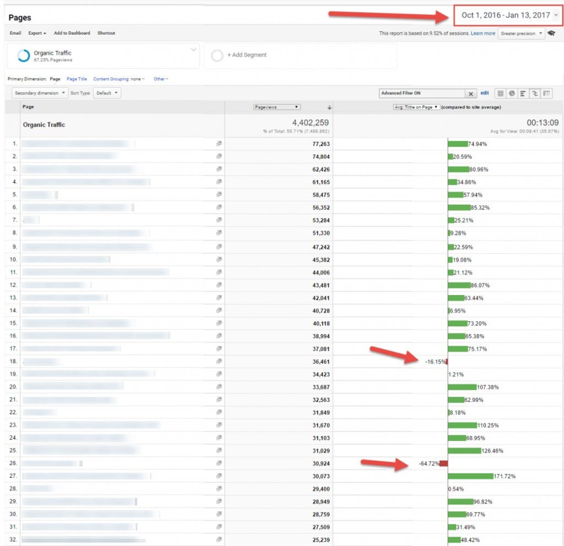Image resolution: width=564 pixels, height=546 pixels.
Task: Clear the Advanced Filter with the X icon
Action: tap(471, 93)
